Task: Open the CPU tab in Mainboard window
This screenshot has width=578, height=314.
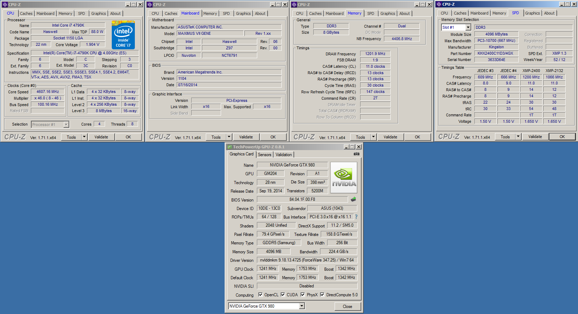Action: coord(155,13)
